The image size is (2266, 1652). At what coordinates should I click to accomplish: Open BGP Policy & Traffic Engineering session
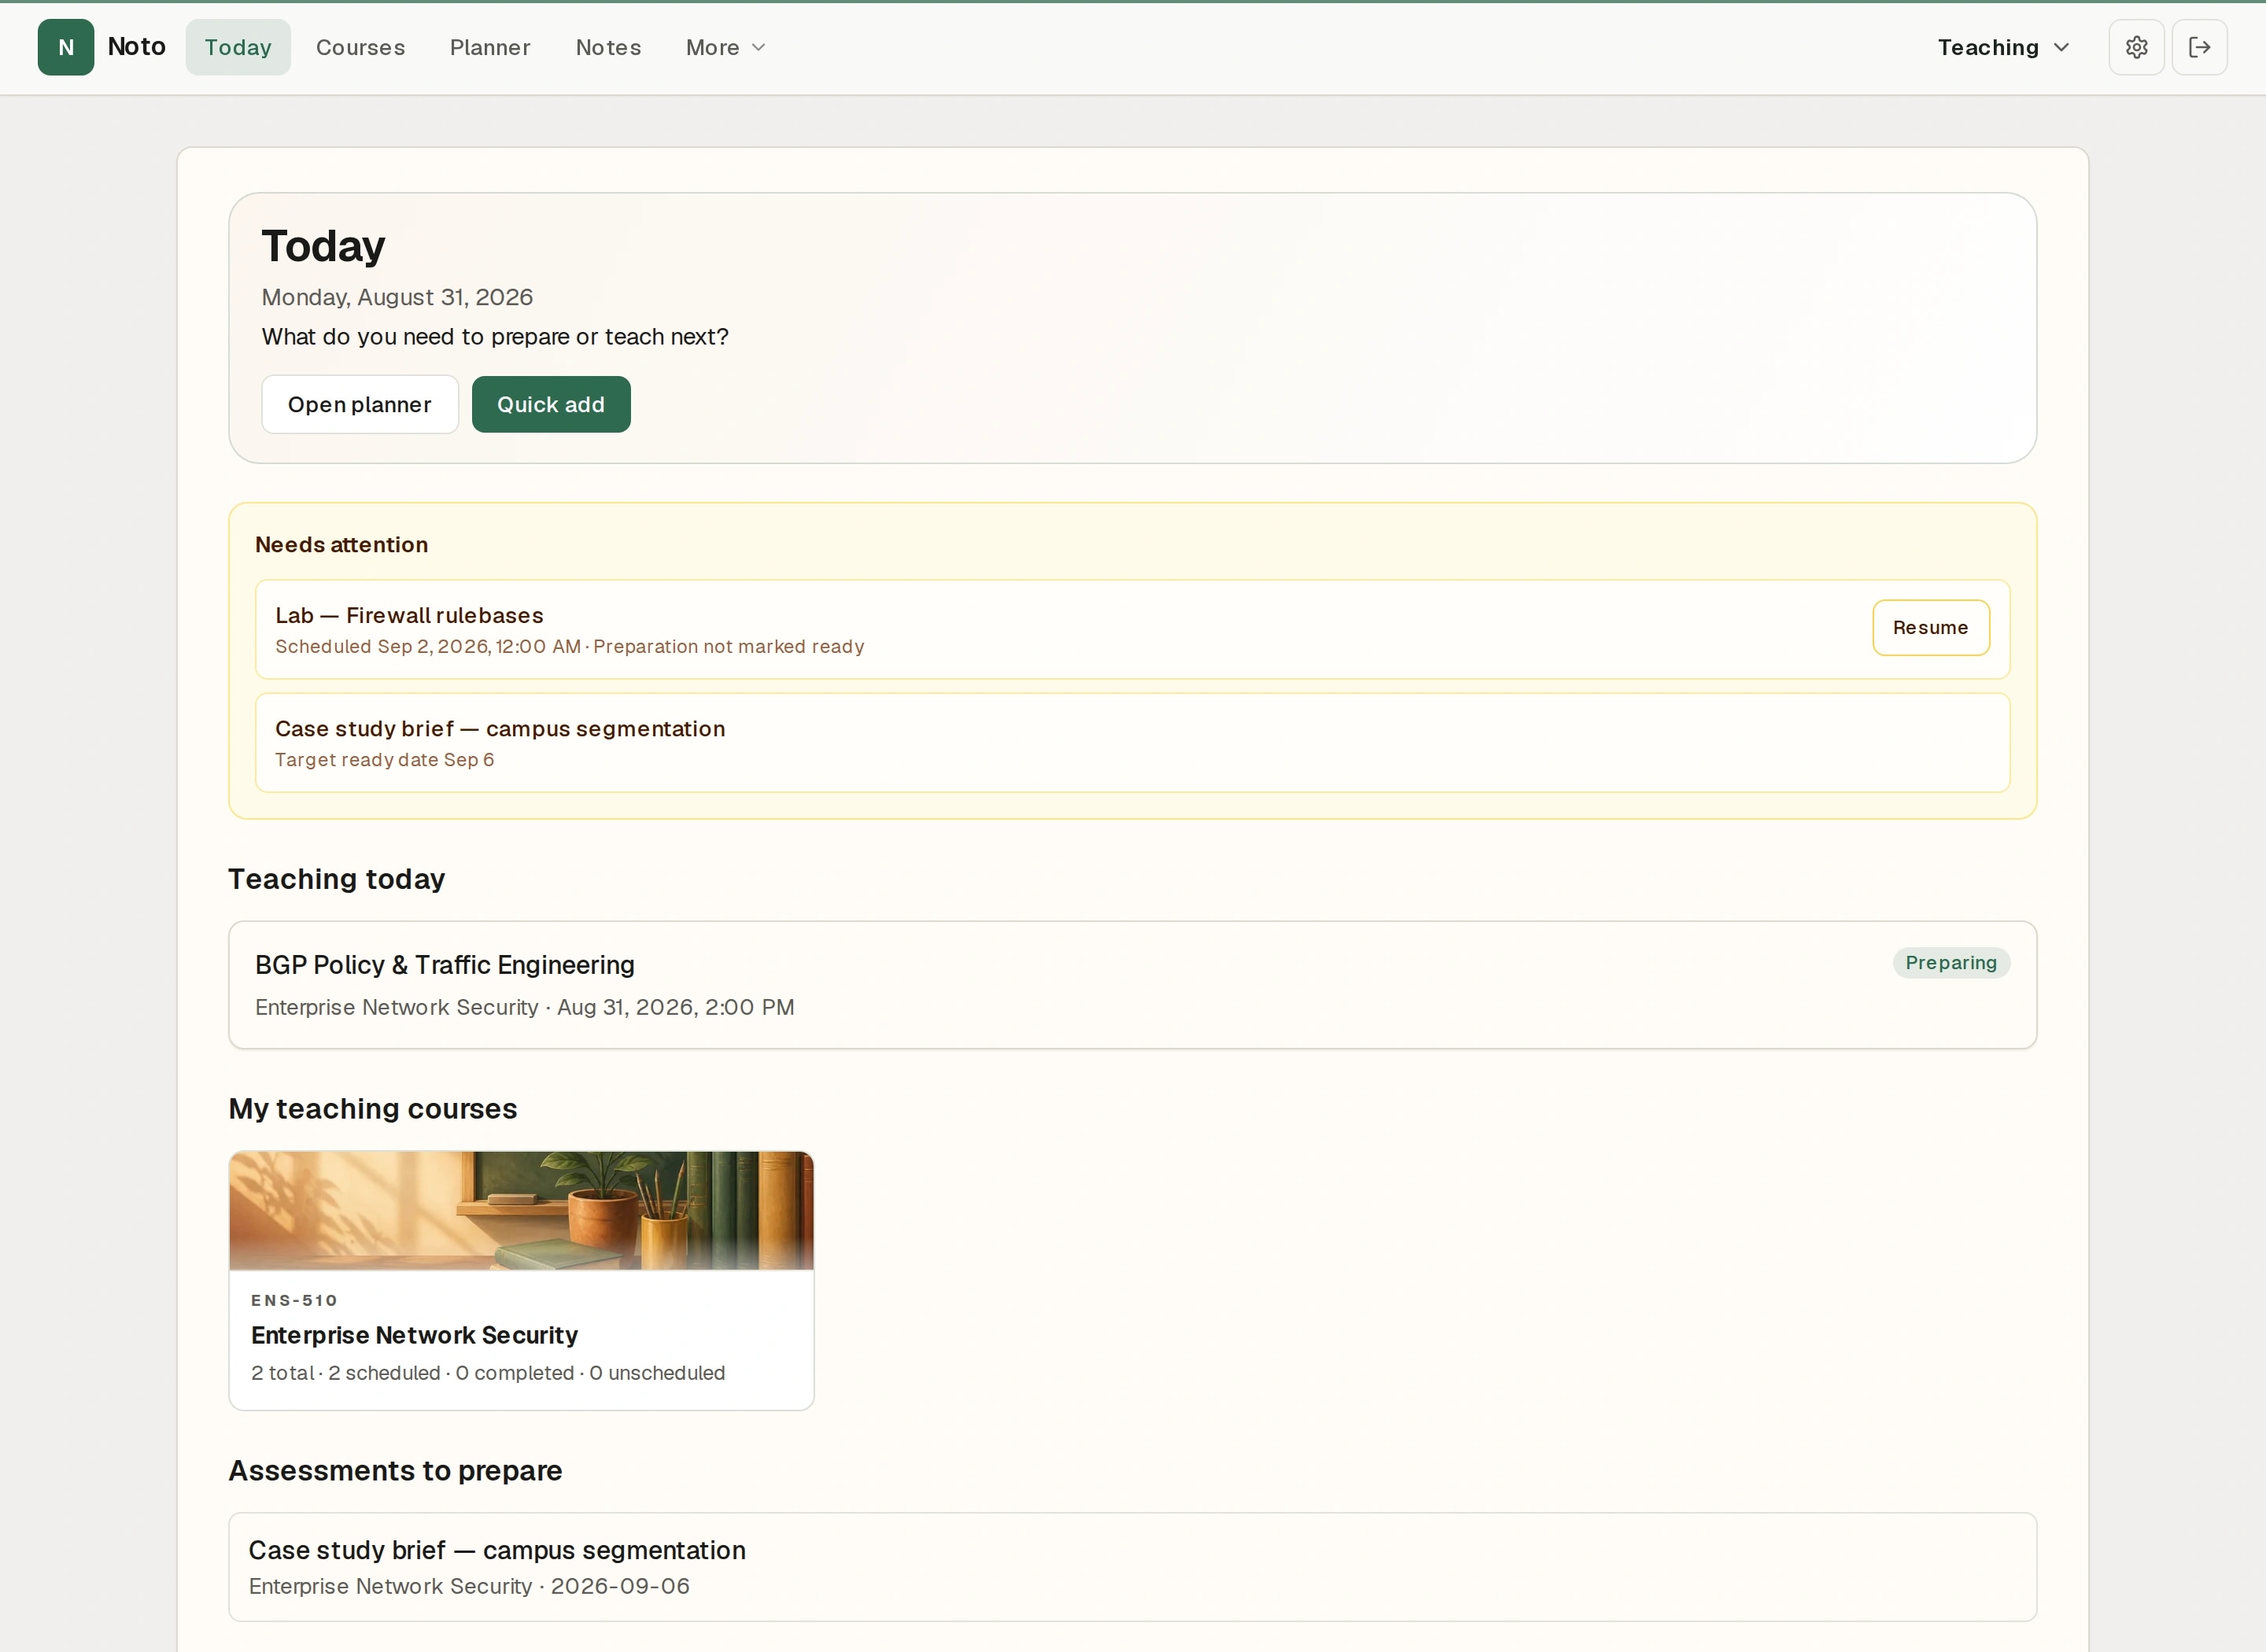(1132, 984)
